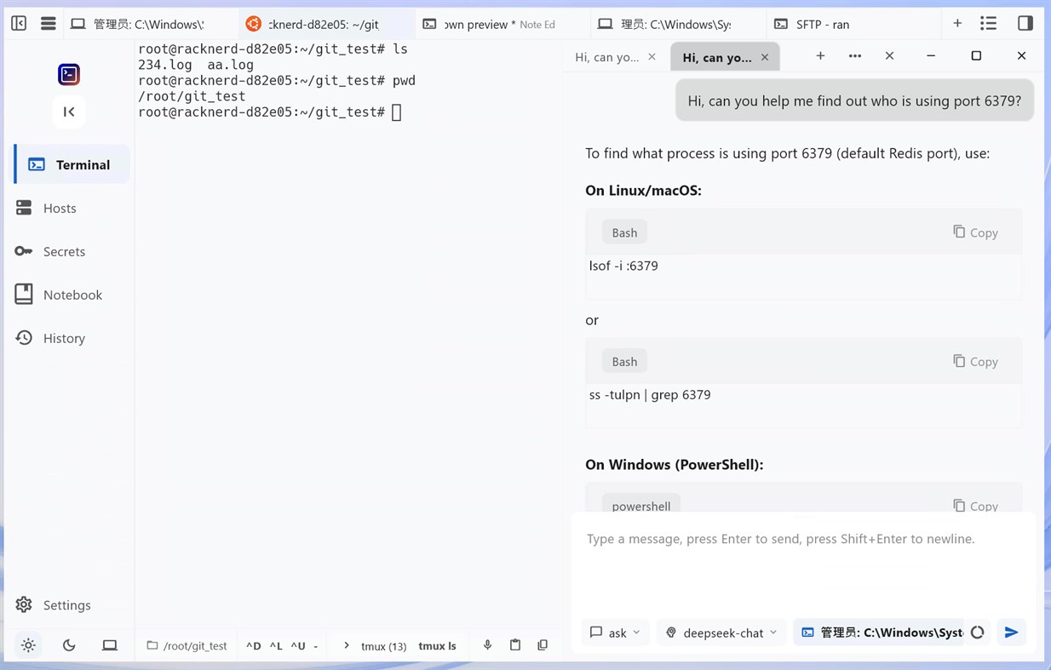Screen dimensions: 1051x670
Task: Switch to light theme with the sun icon
Action: 28,645
